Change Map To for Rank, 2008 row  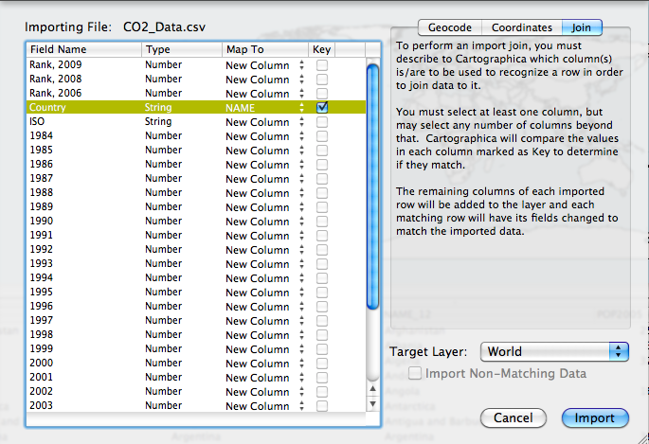click(264, 80)
